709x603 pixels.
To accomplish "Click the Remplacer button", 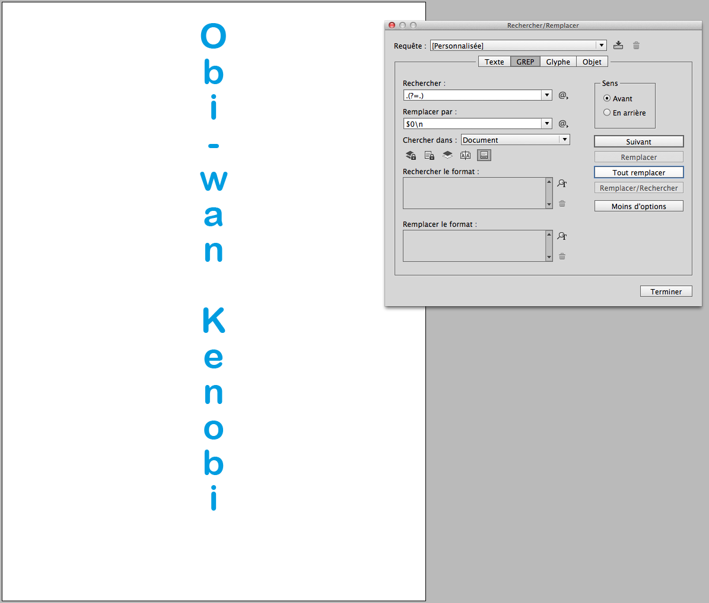I will [638, 157].
